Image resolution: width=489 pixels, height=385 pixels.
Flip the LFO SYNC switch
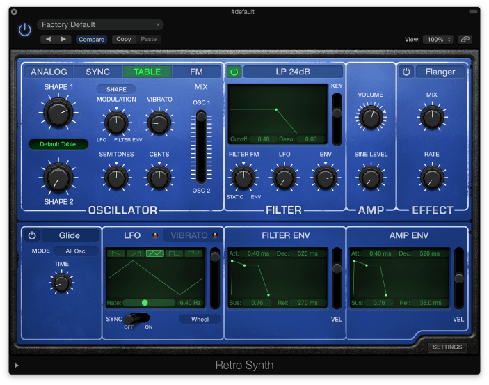(136, 318)
